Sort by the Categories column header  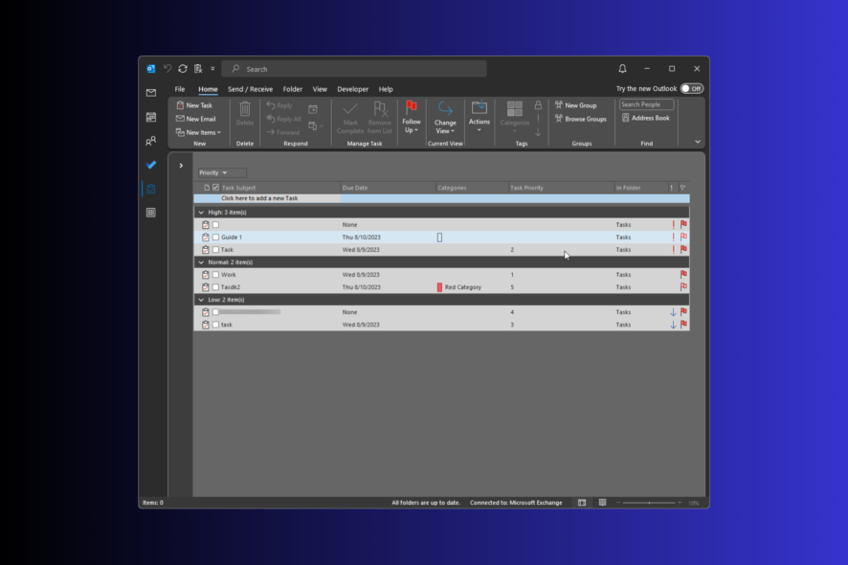pos(471,188)
